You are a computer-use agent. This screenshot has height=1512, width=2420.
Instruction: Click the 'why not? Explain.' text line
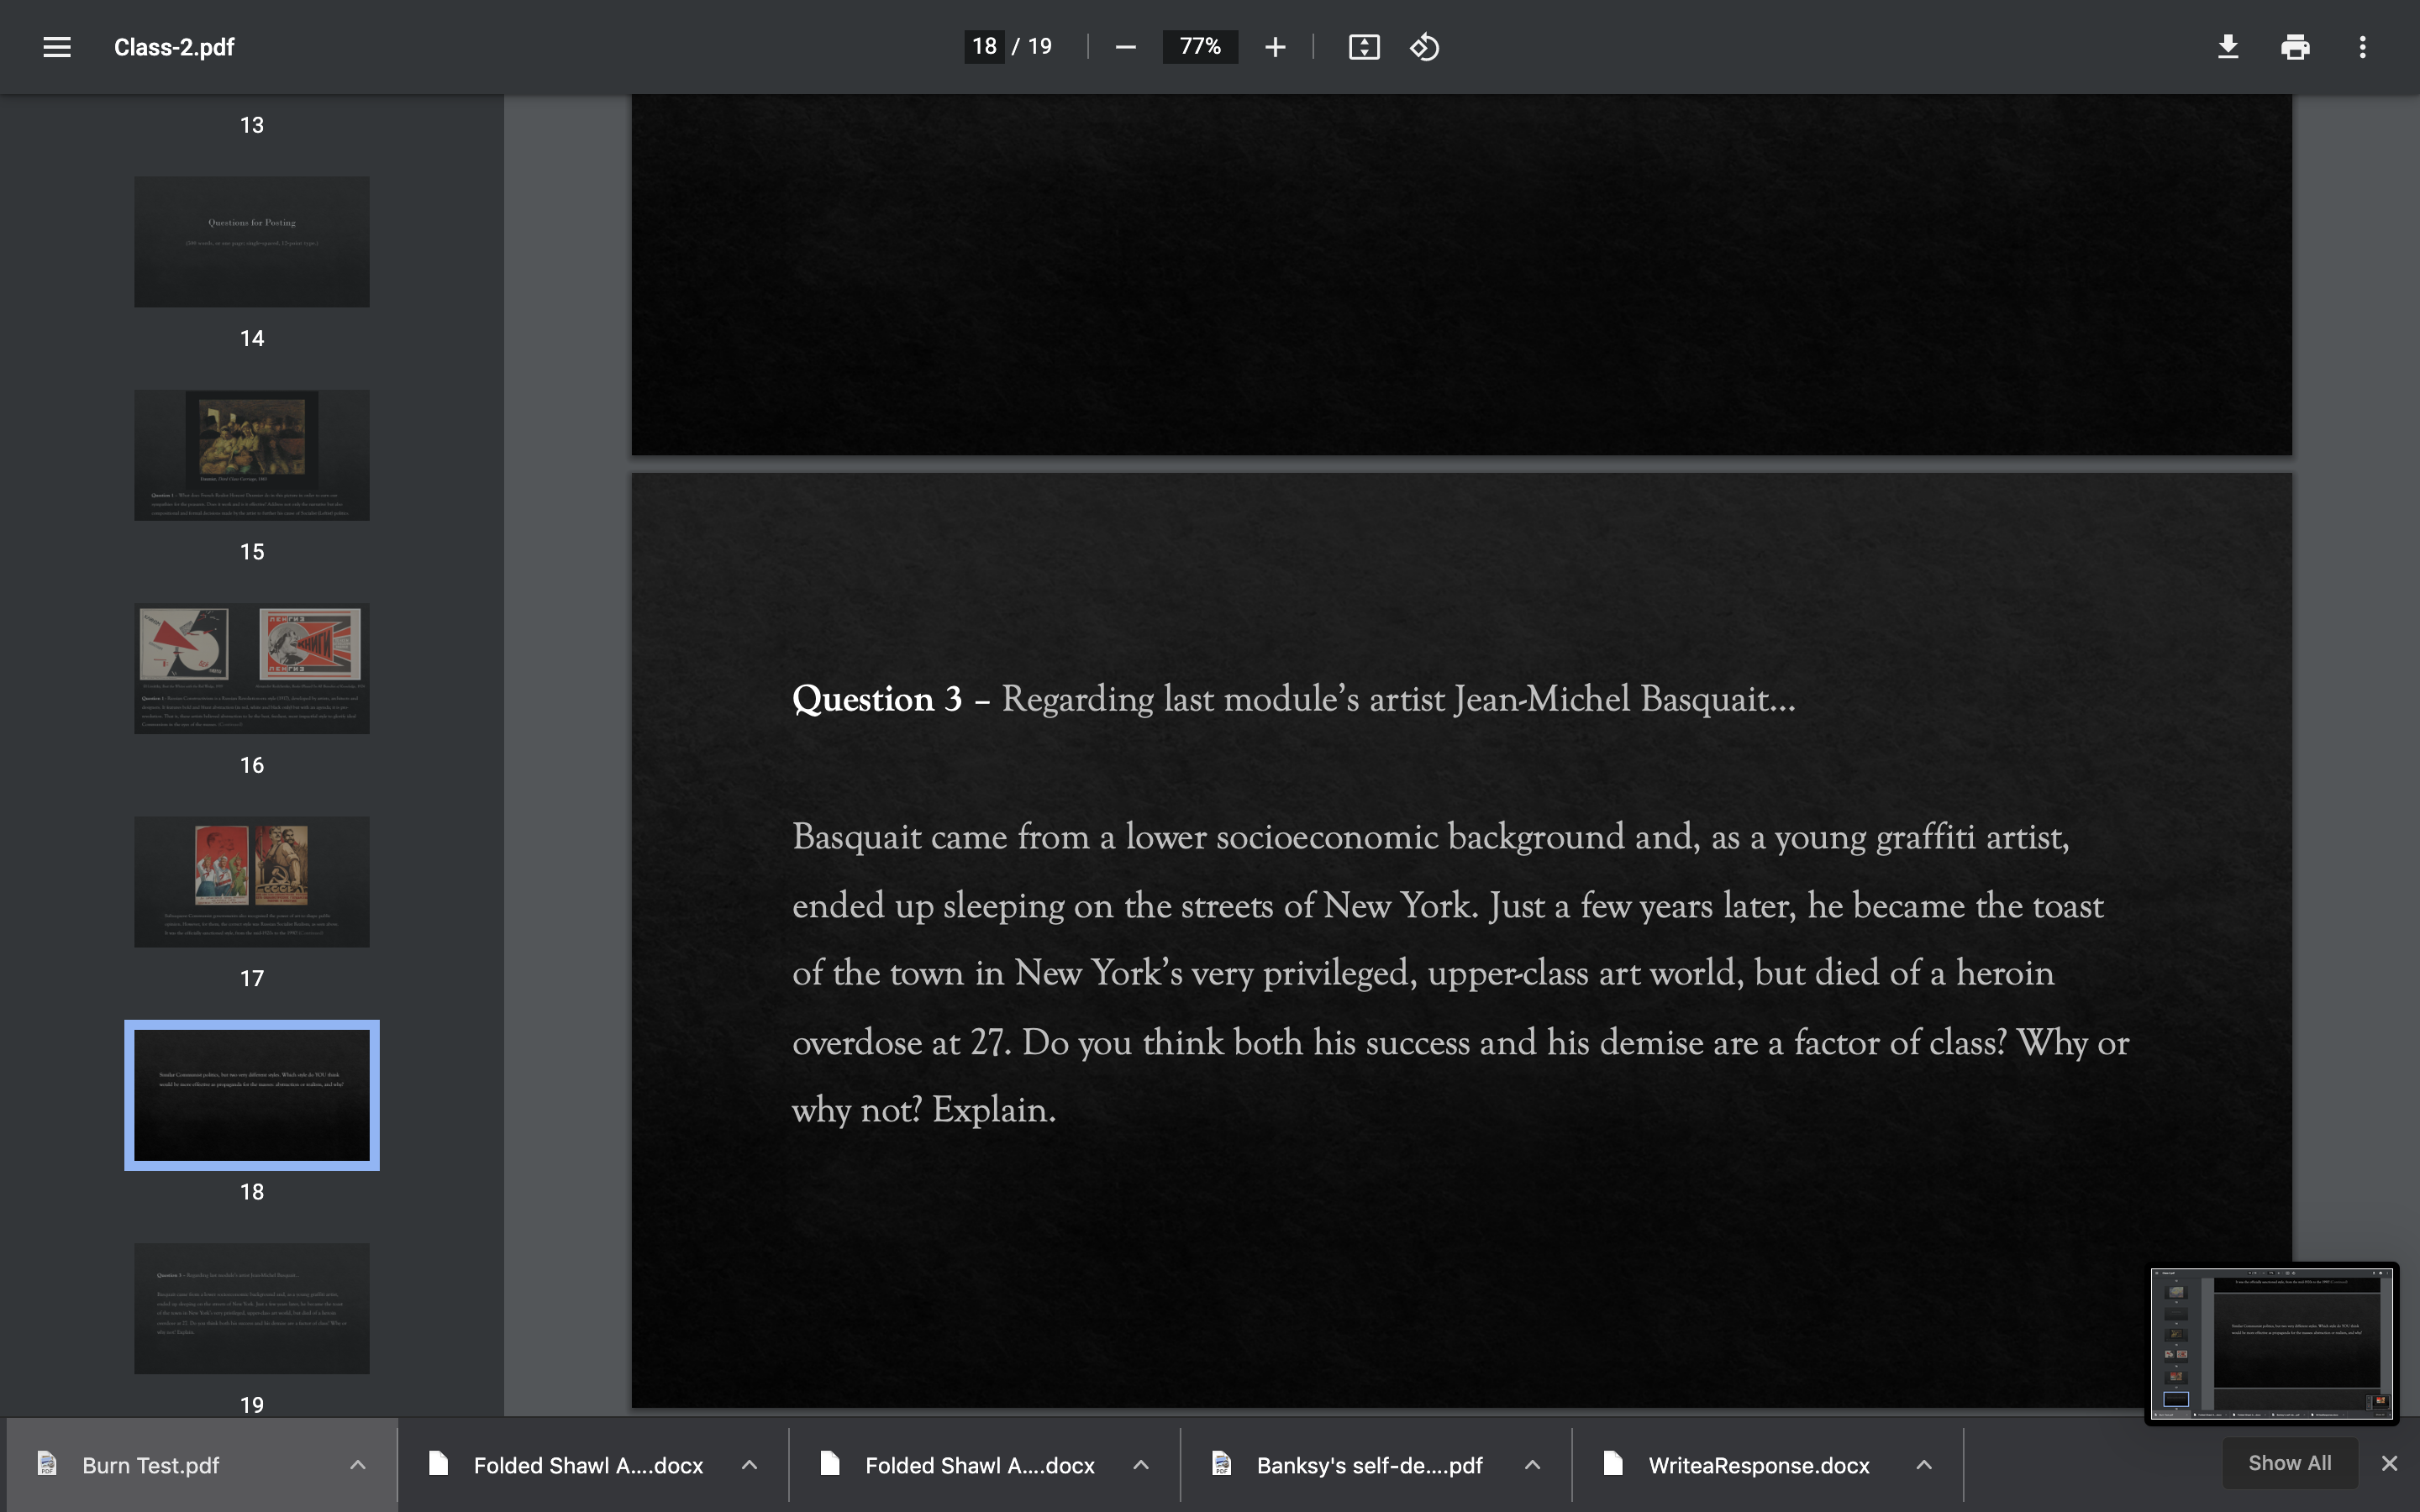(x=924, y=1110)
